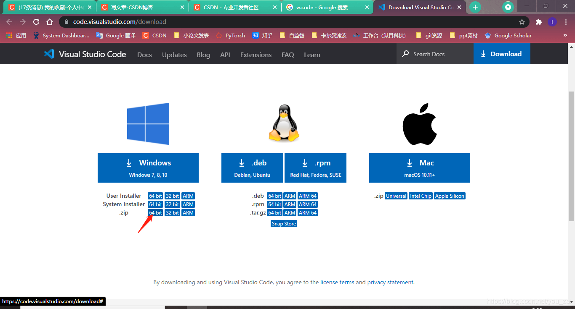Screen dimensions: 575x309
Task: Download Windows .zip 64 bit
Action: coord(155,213)
